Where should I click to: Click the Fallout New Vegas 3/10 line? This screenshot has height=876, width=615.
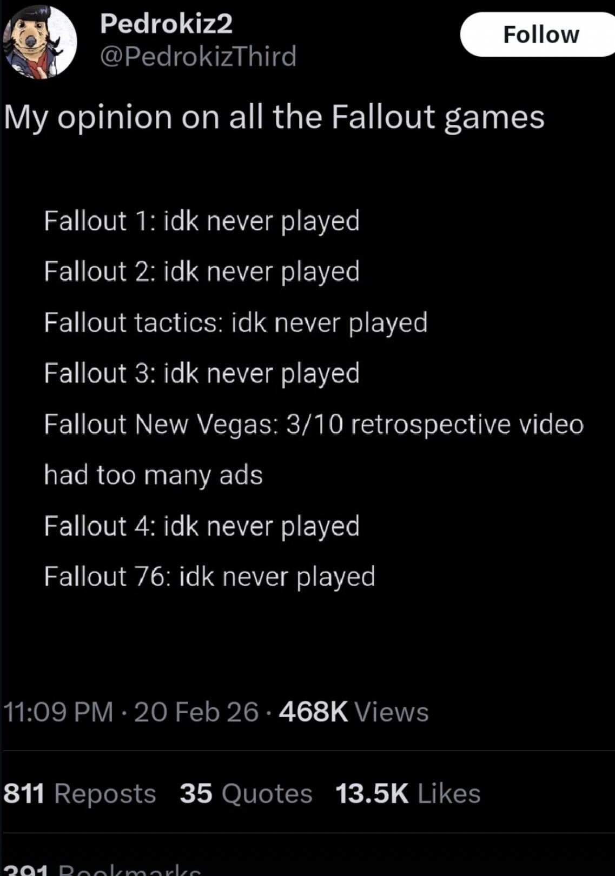click(314, 424)
